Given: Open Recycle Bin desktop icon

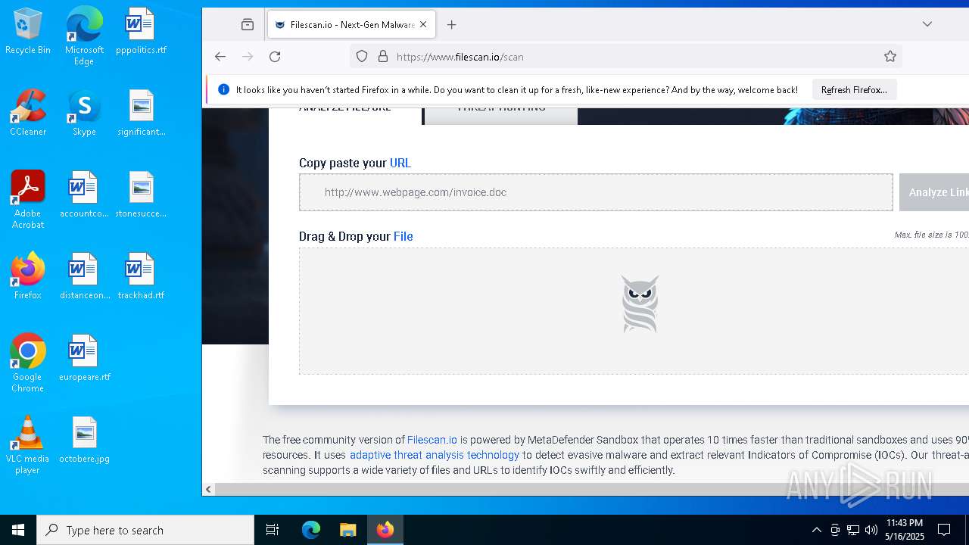Looking at the screenshot, I should 28,32.
